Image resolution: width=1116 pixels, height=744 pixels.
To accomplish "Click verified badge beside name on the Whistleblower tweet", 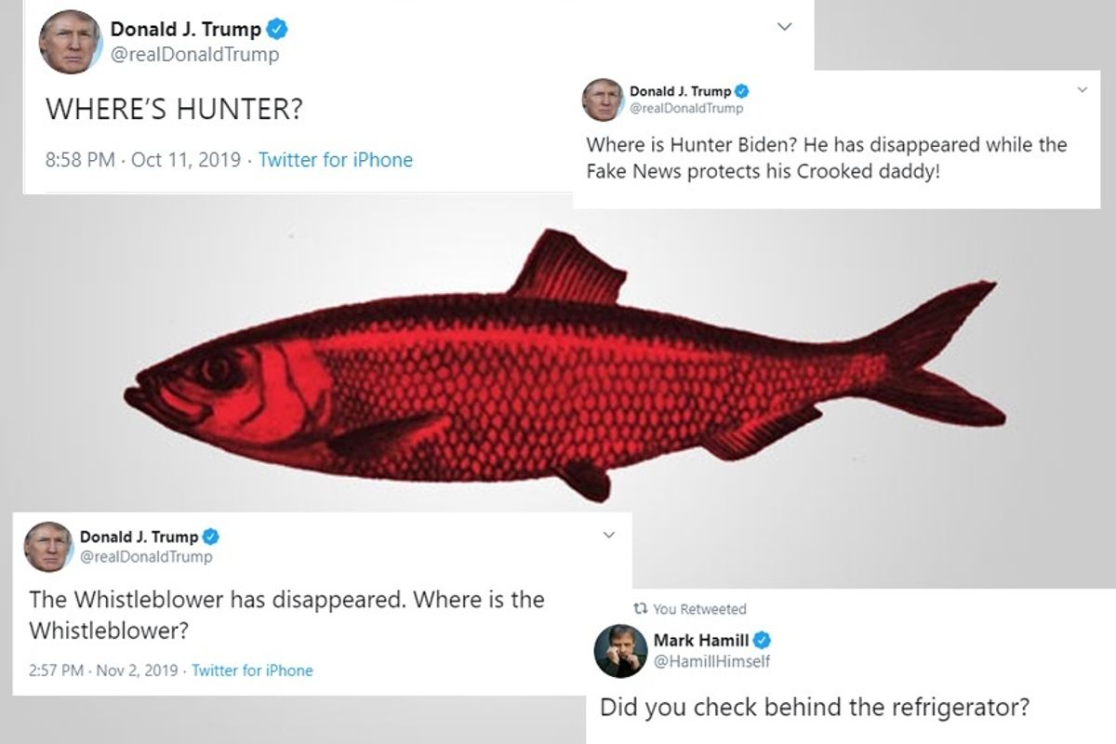I will [x=211, y=537].
